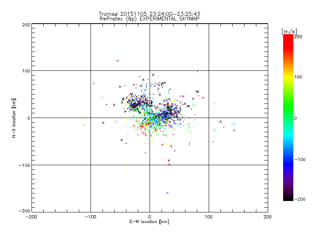Click the colorbar's "100" m/s label
Viewport: 315px width, 236px height.
tap(298, 77)
